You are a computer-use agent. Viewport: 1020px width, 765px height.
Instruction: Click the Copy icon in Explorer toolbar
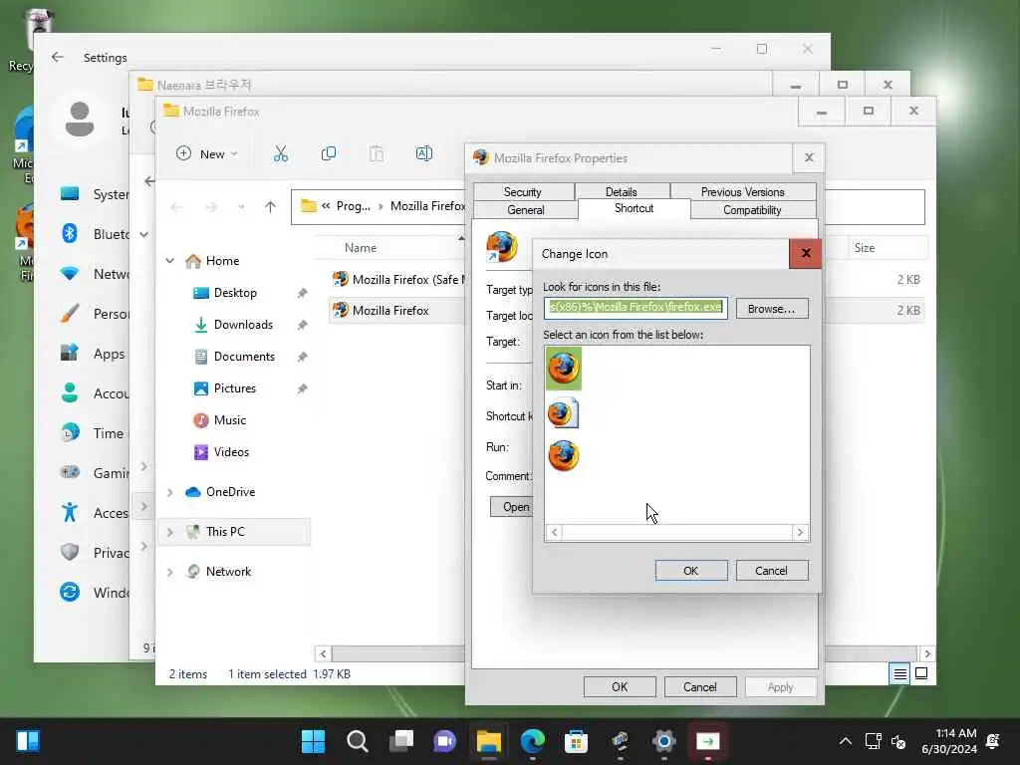click(329, 154)
